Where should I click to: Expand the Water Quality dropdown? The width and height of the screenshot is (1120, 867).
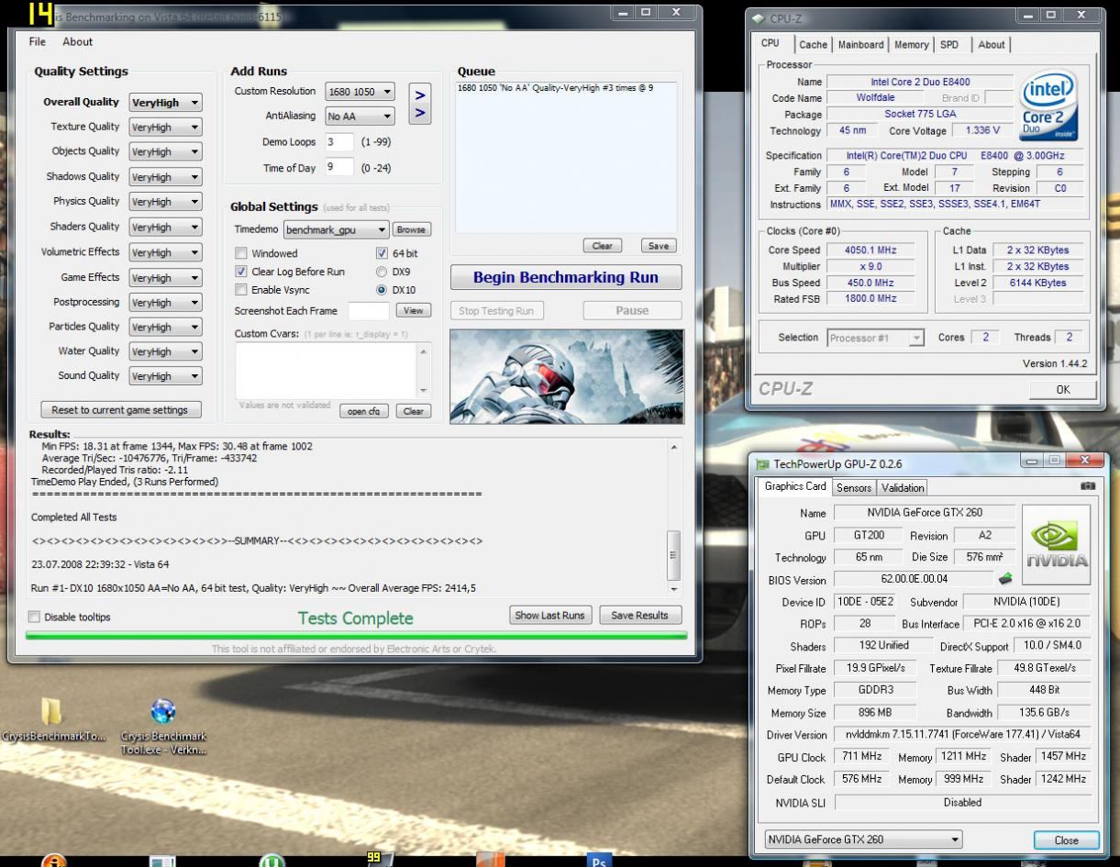165,351
